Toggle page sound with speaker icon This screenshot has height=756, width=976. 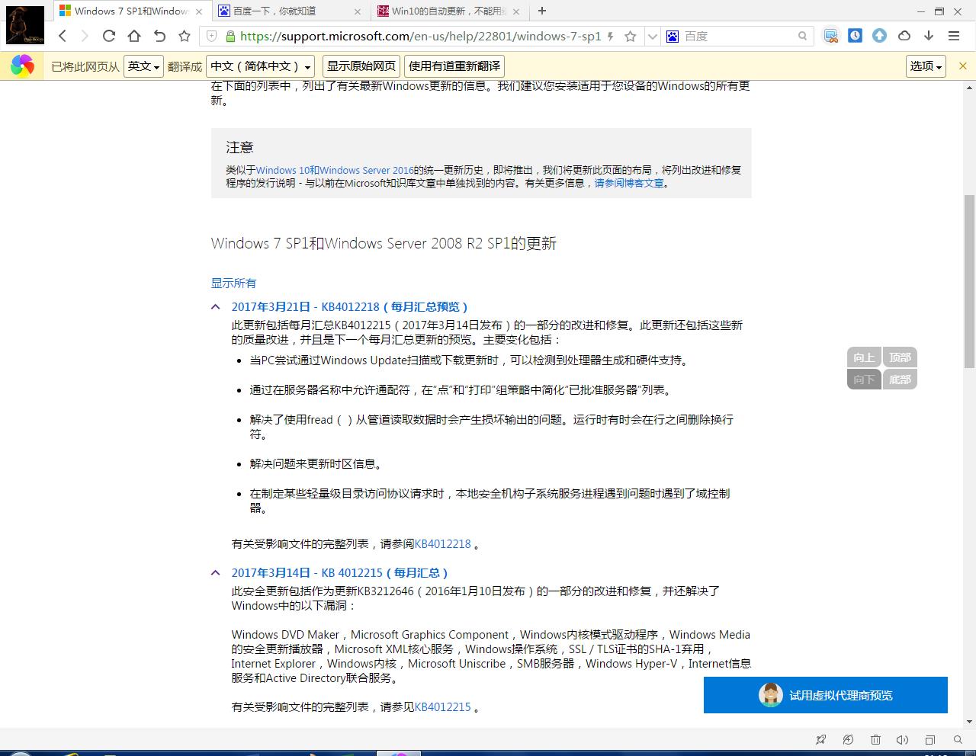point(903,739)
